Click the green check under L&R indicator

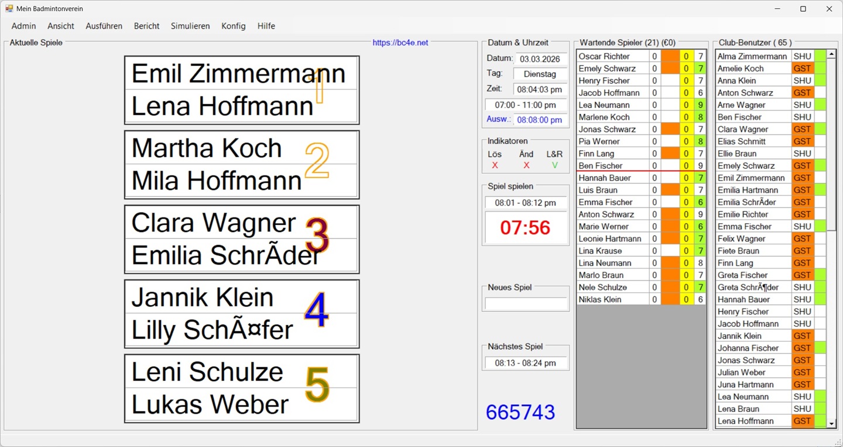tap(554, 165)
